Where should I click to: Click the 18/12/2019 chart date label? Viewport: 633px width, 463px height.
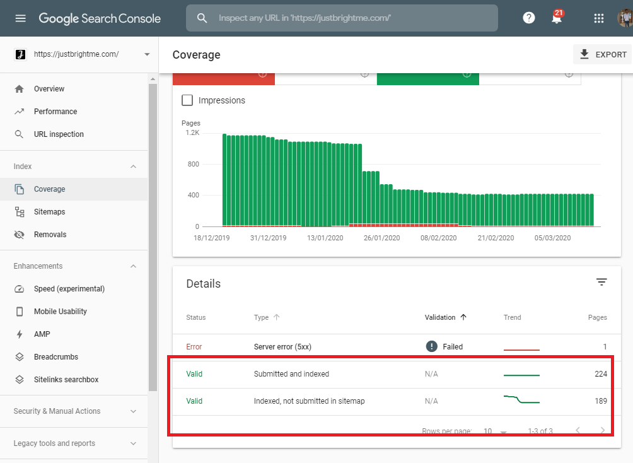click(212, 238)
